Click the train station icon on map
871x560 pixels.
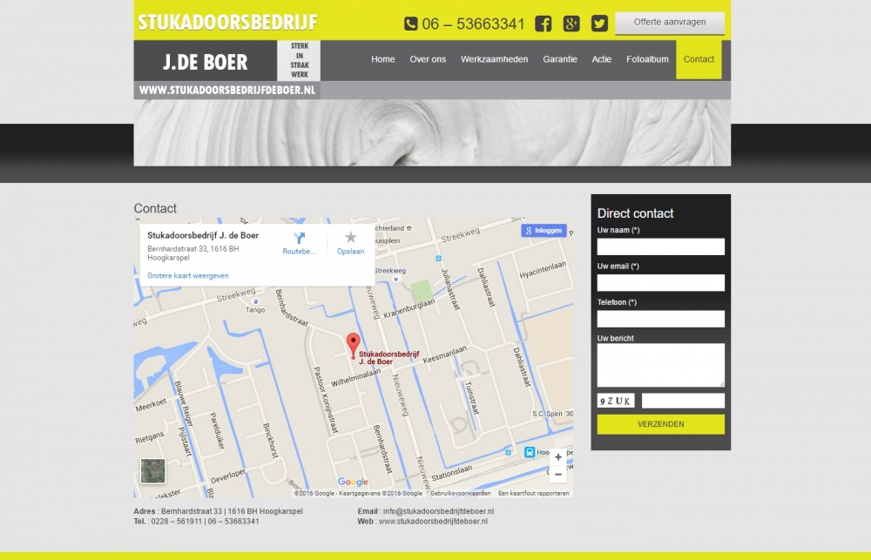point(530,452)
